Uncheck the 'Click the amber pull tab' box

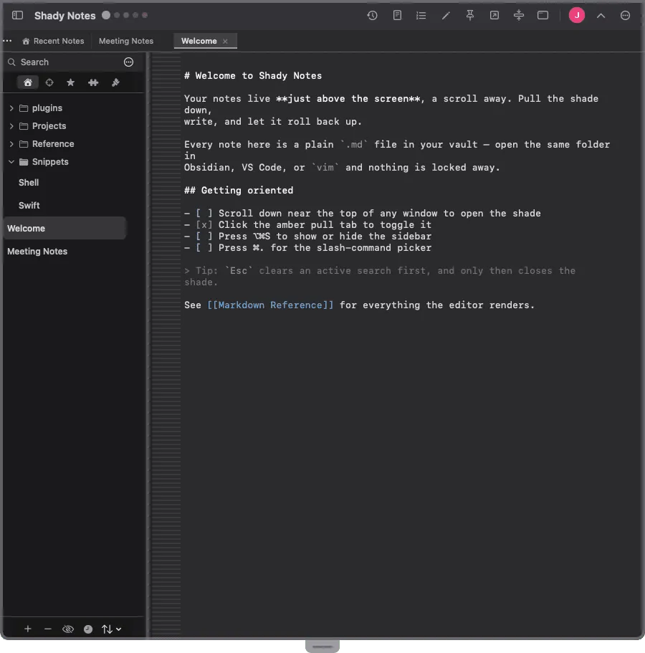pyautogui.click(x=204, y=225)
